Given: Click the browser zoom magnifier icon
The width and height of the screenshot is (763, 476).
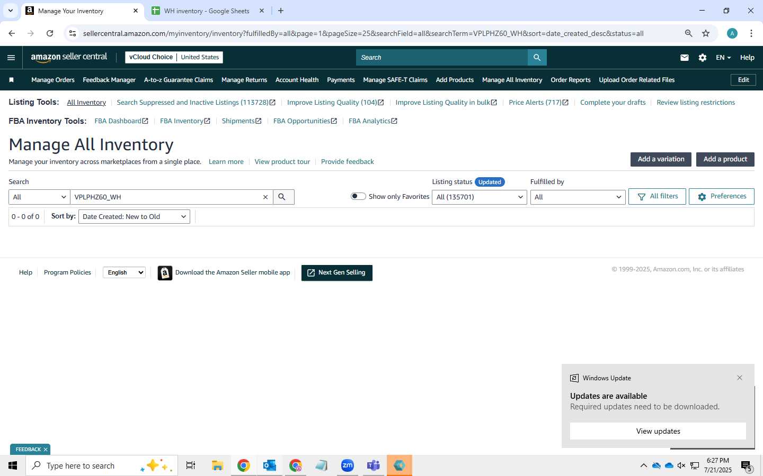Looking at the screenshot, I should (688, 33).
